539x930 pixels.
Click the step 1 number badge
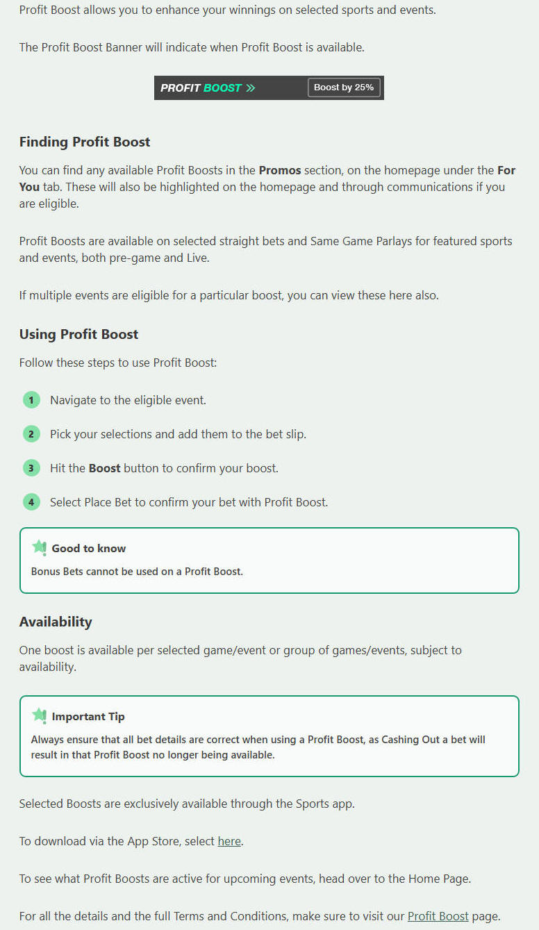[x=31, y=400]
